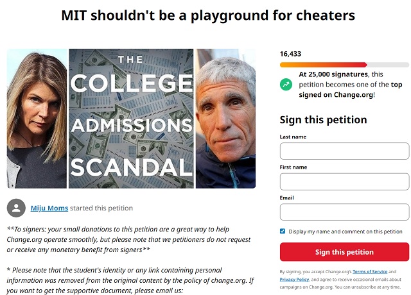Click the photo of the blonde woman
Screen dimensions: 411x295
coord(37,119)
